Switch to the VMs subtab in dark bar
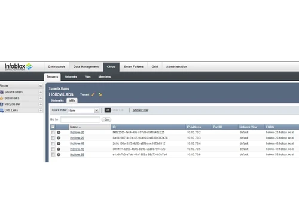 point(87,77)
